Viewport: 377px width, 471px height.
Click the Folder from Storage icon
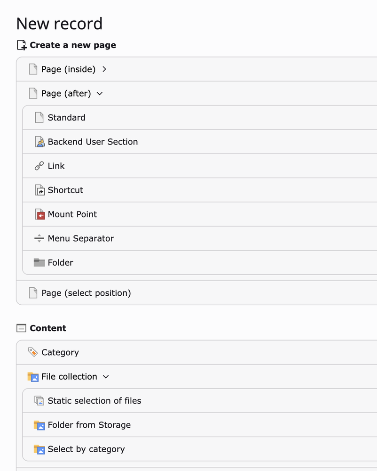39,425
